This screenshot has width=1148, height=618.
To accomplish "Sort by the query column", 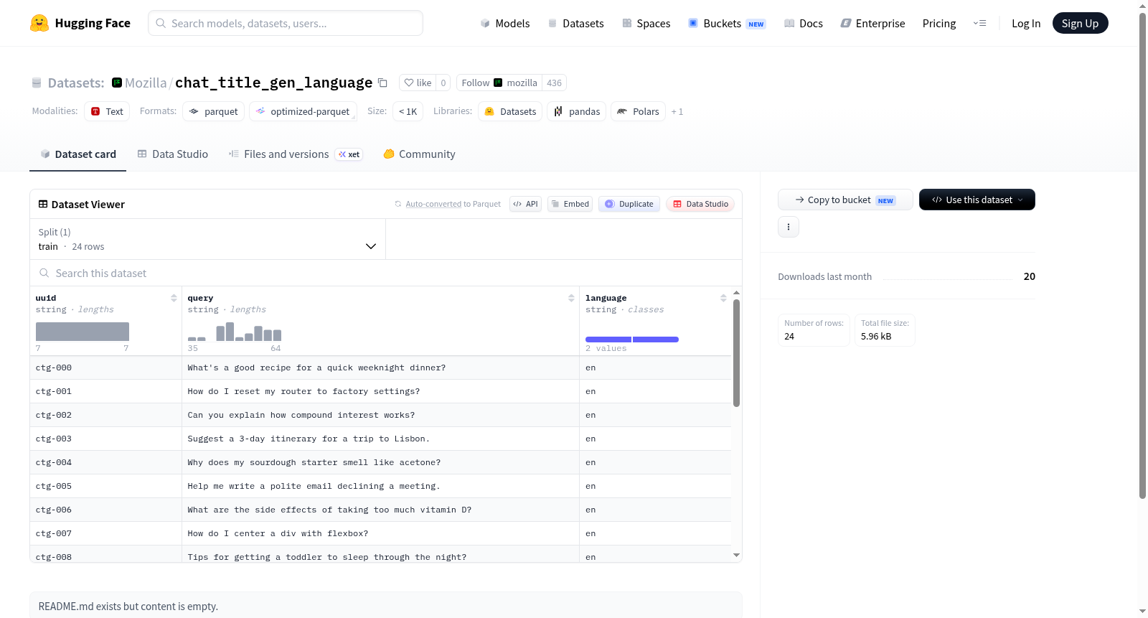I will (571, 298).
